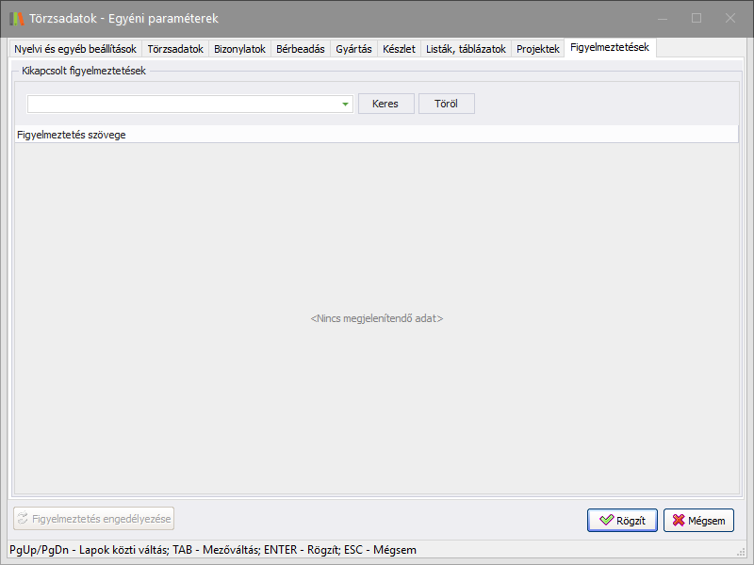Click the Figyelmeztetés engedélyezése button
This screenshot has height=565, width=754.
94,519
